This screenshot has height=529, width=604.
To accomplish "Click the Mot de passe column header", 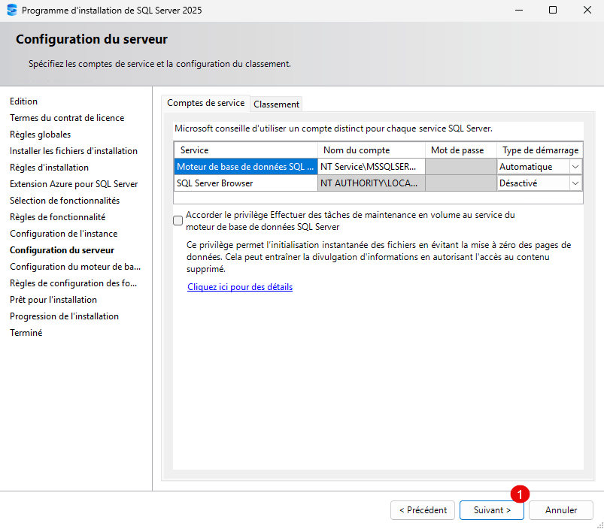I will [461, 150].
